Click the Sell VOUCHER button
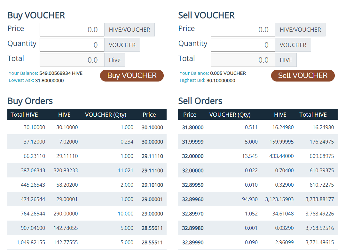 click(x=303, y=76)
